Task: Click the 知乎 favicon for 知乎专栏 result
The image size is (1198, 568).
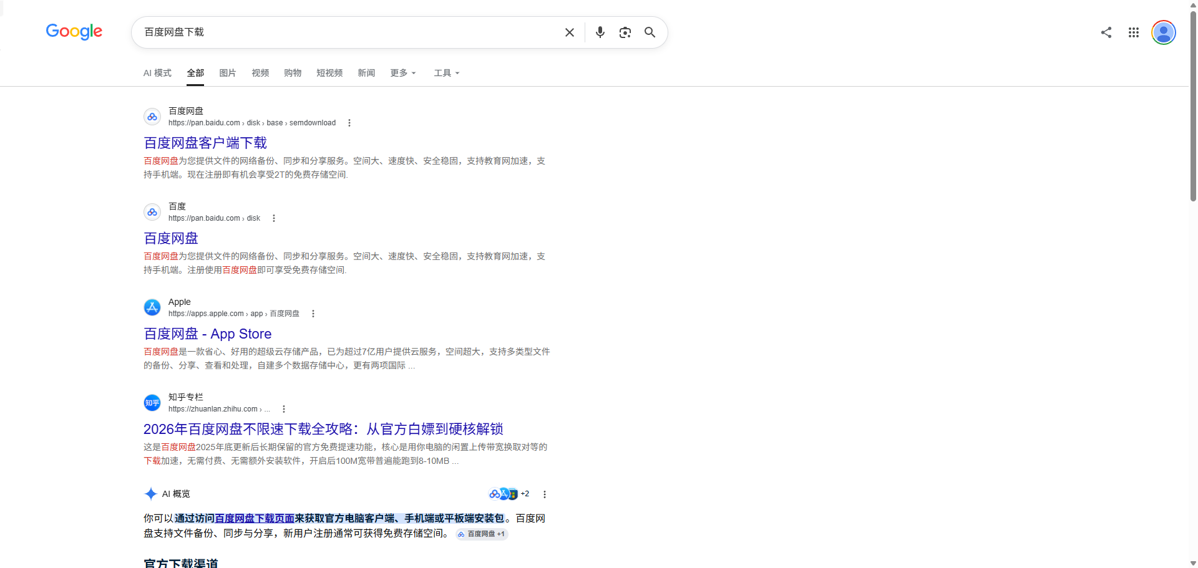Action: [152, 403]
